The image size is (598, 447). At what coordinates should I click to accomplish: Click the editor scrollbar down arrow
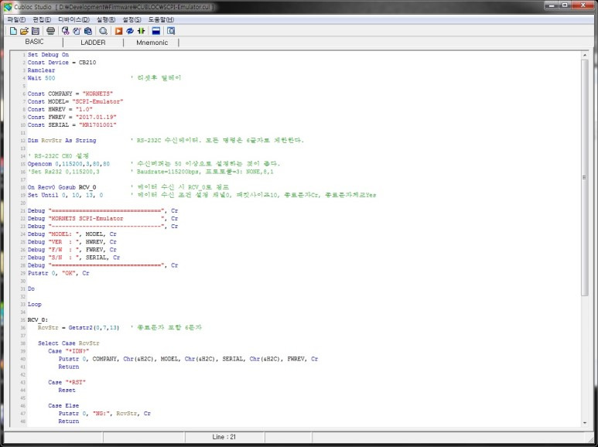point(585,422)
